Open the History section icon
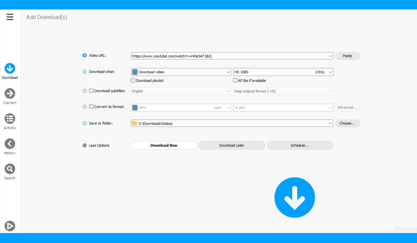The width and height of the screenshot is (417, 243). pos(10,143)
